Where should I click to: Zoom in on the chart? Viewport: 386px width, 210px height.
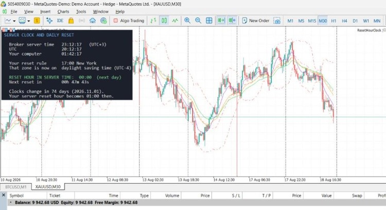(187, 21)
